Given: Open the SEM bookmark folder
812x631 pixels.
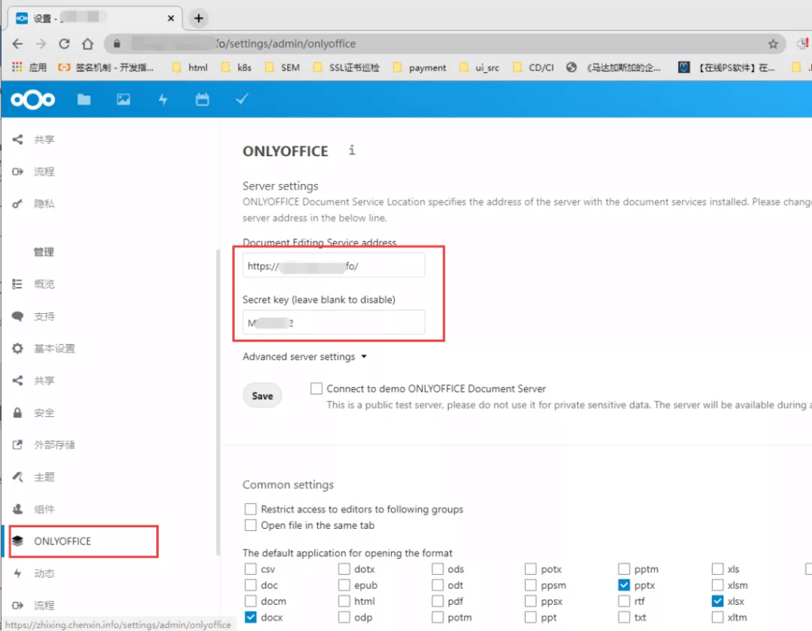Looking at the screenshot, I should [282, 67].
